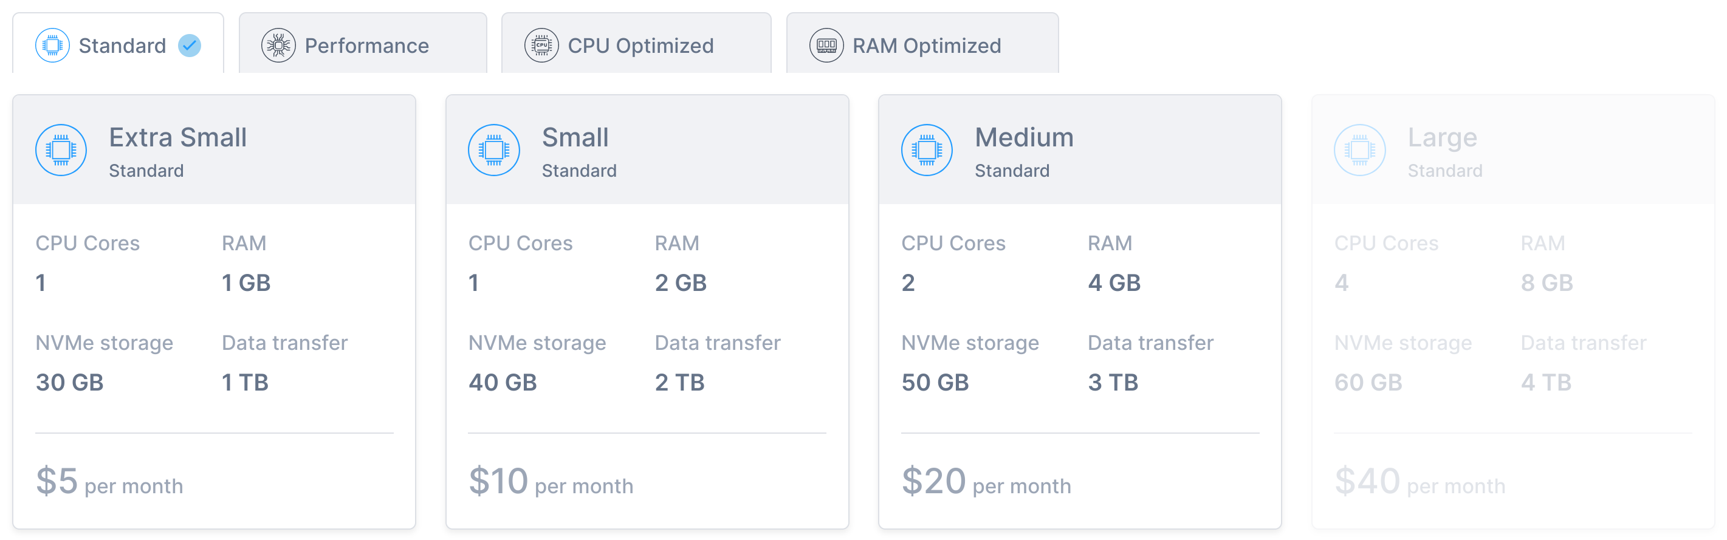Click the blue checkmark on Standard tab

[190, 46]
